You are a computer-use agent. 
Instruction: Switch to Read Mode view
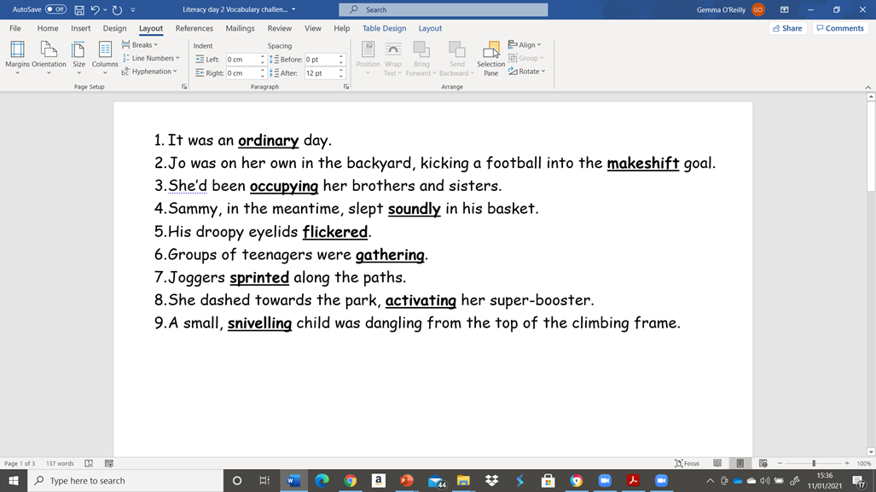point(717,464)
